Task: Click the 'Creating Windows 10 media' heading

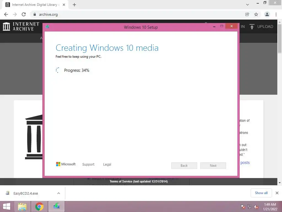Action: [107, 48]
